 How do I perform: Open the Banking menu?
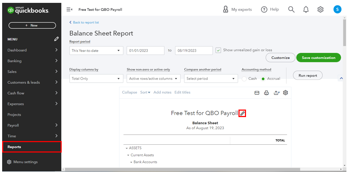click(32, 61)
